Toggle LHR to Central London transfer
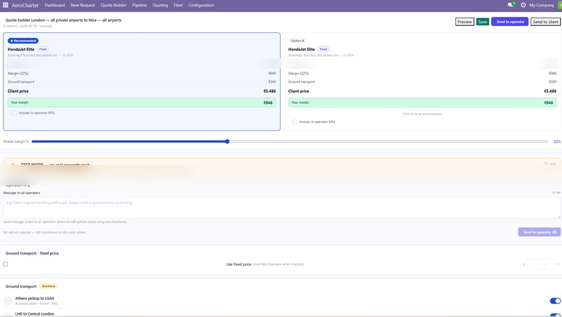562x317 pixels. coord(555,315)
